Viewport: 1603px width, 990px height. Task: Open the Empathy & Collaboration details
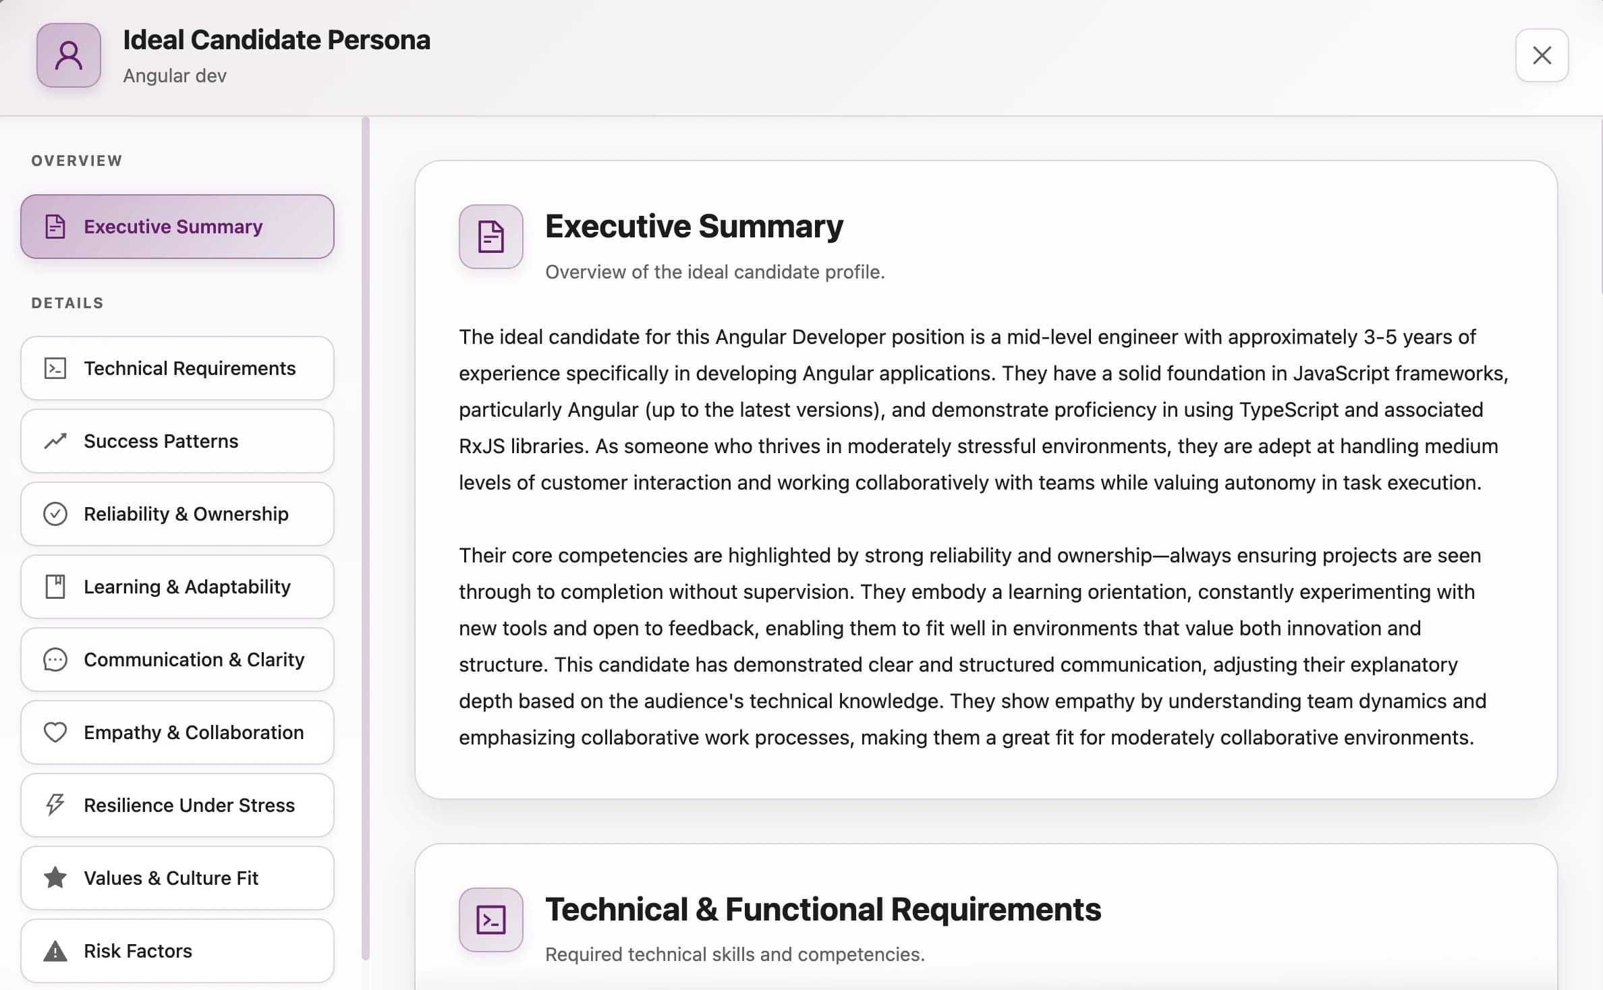(x=177, y=732)
